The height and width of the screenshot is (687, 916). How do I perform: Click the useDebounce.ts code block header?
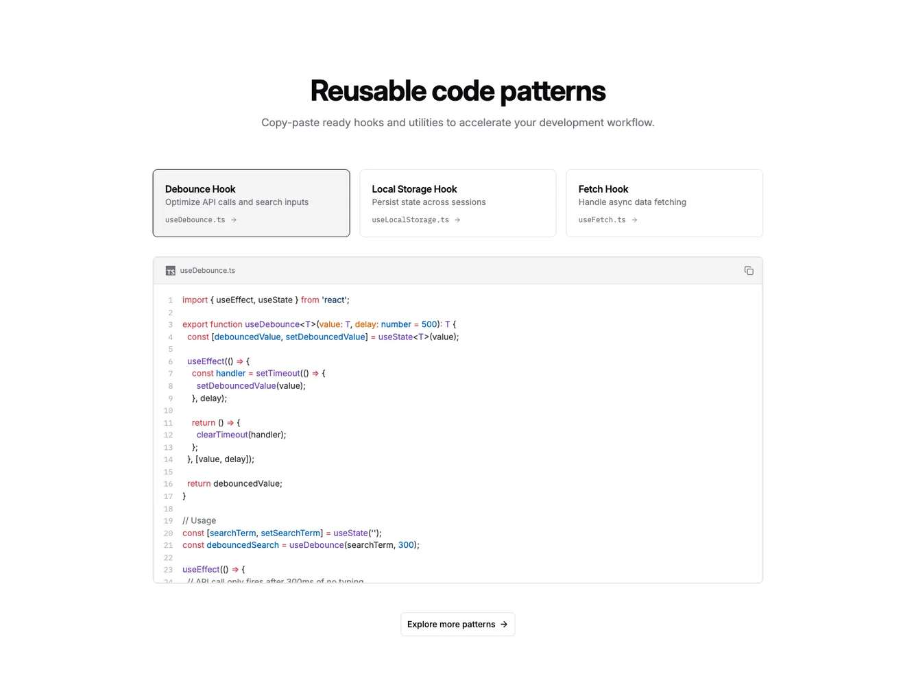point(457,270)
